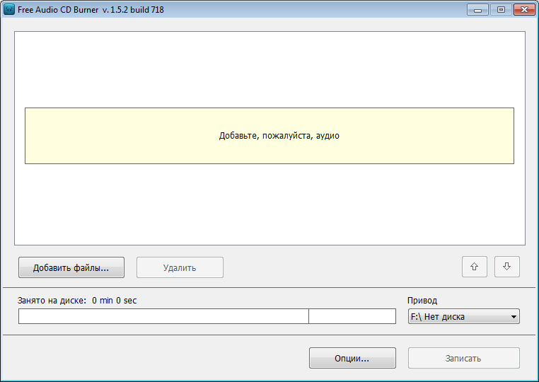This screenshot has height=382, width=539.
Task: Click the Привод label
Action: [422, 301]
